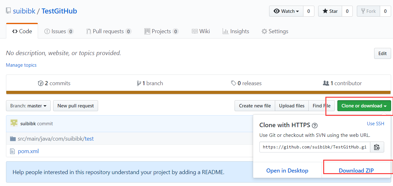Click the Star count of 0

(347, 11)
